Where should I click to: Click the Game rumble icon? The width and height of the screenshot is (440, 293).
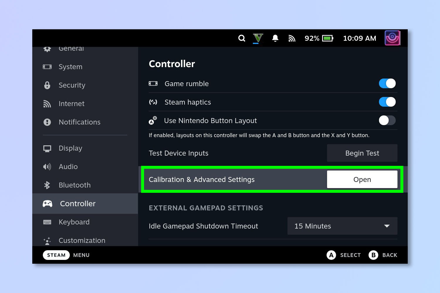point(153,84)
